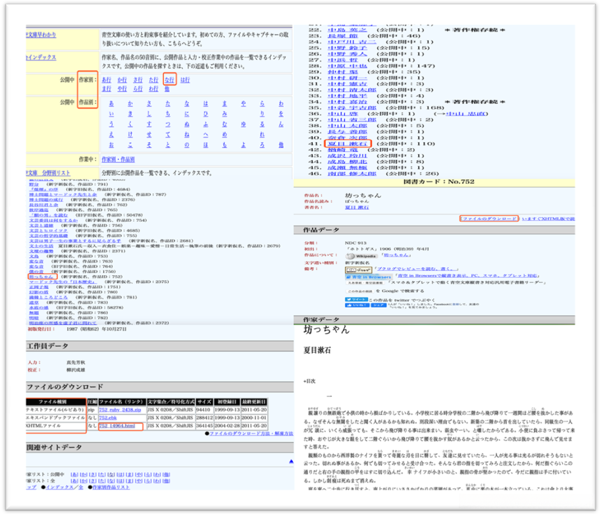Open the あ行 author index link
601x514 pixels.
click(x=107, y=80)
